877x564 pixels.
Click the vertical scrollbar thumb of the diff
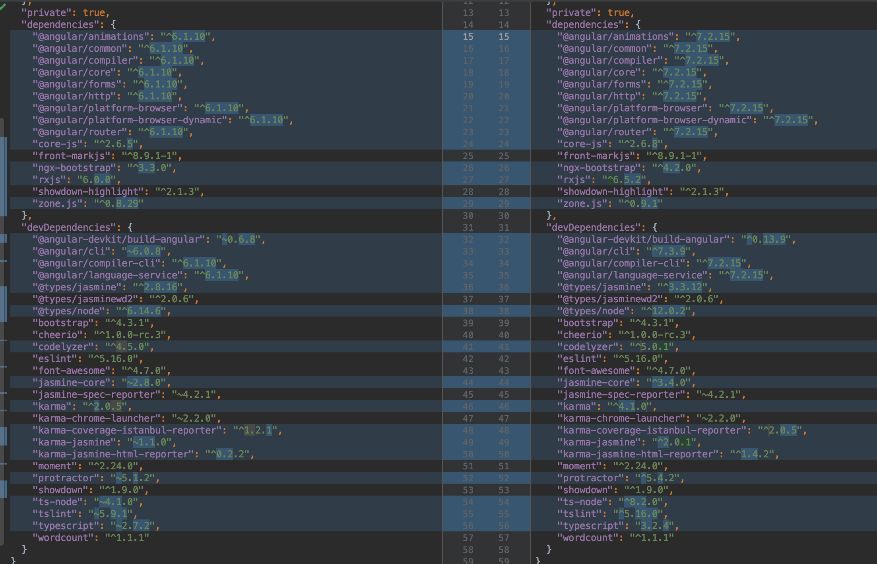2,331
